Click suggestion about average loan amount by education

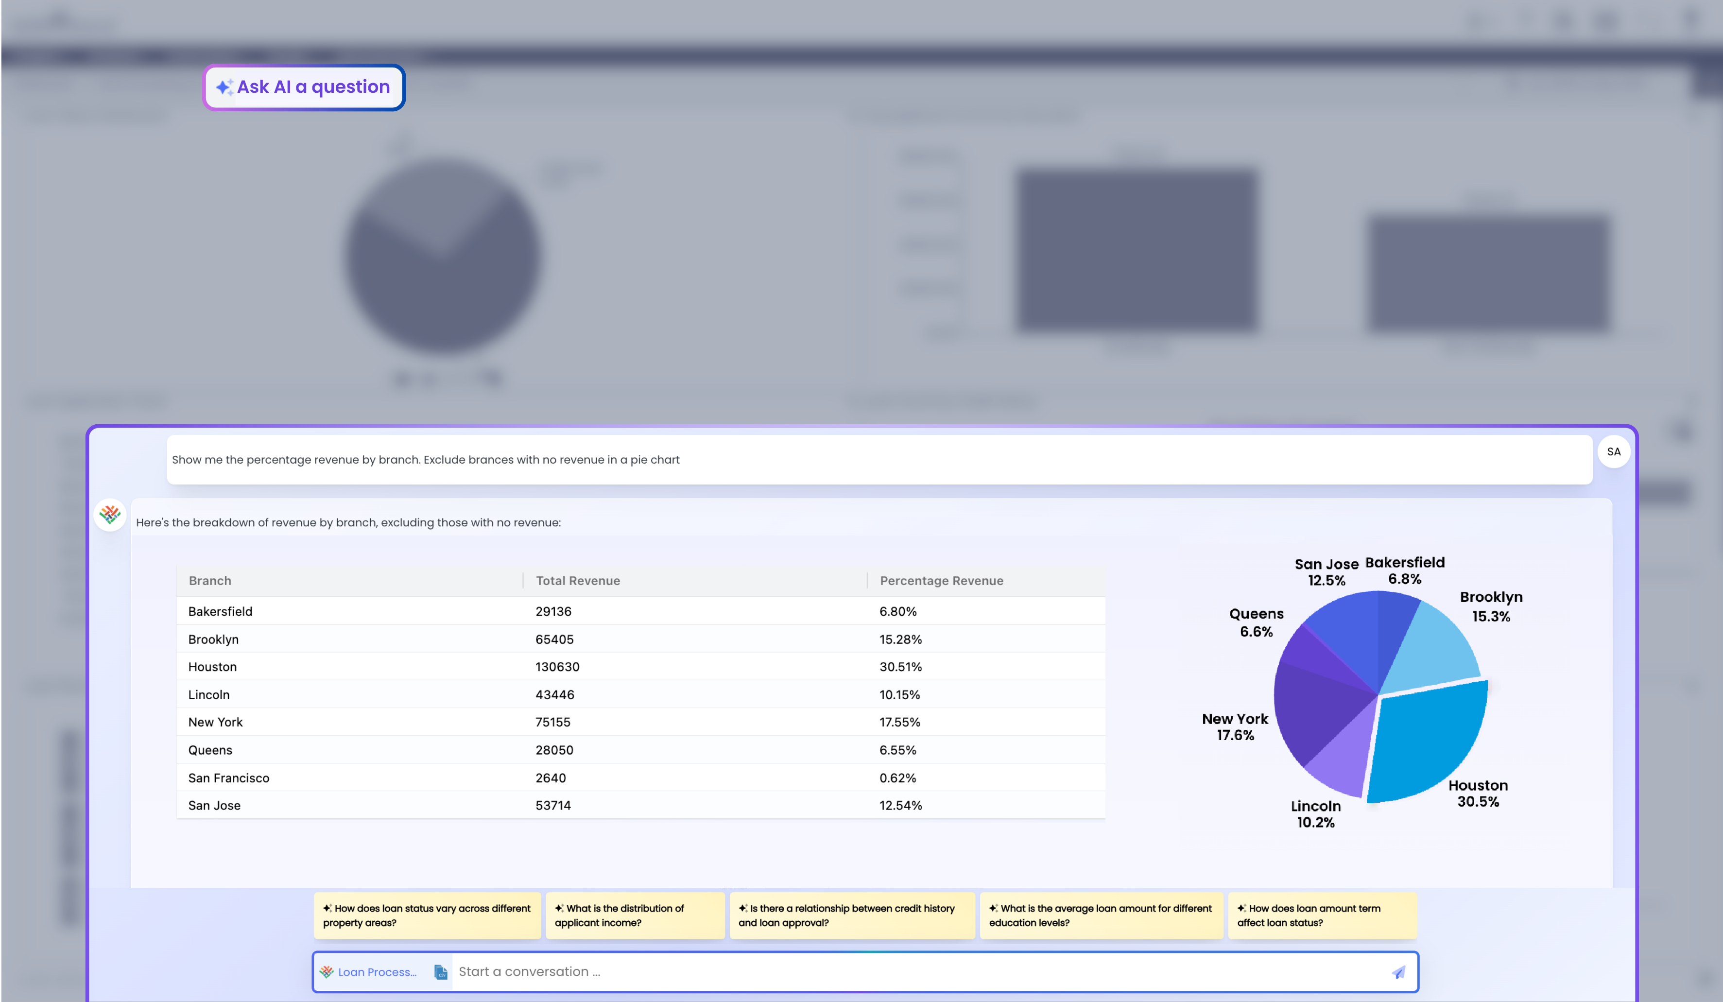(x=1101, y=915)
